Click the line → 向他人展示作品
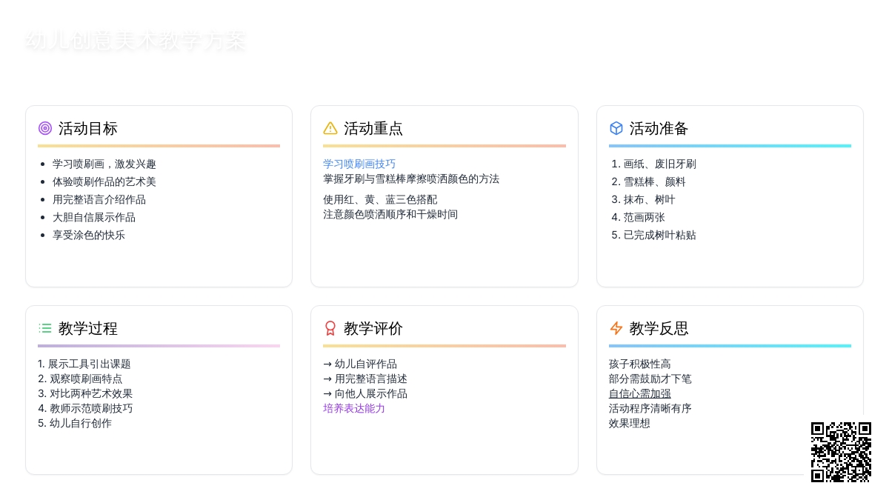This screenshot has width=889, height=500. [x=365, y=393]
